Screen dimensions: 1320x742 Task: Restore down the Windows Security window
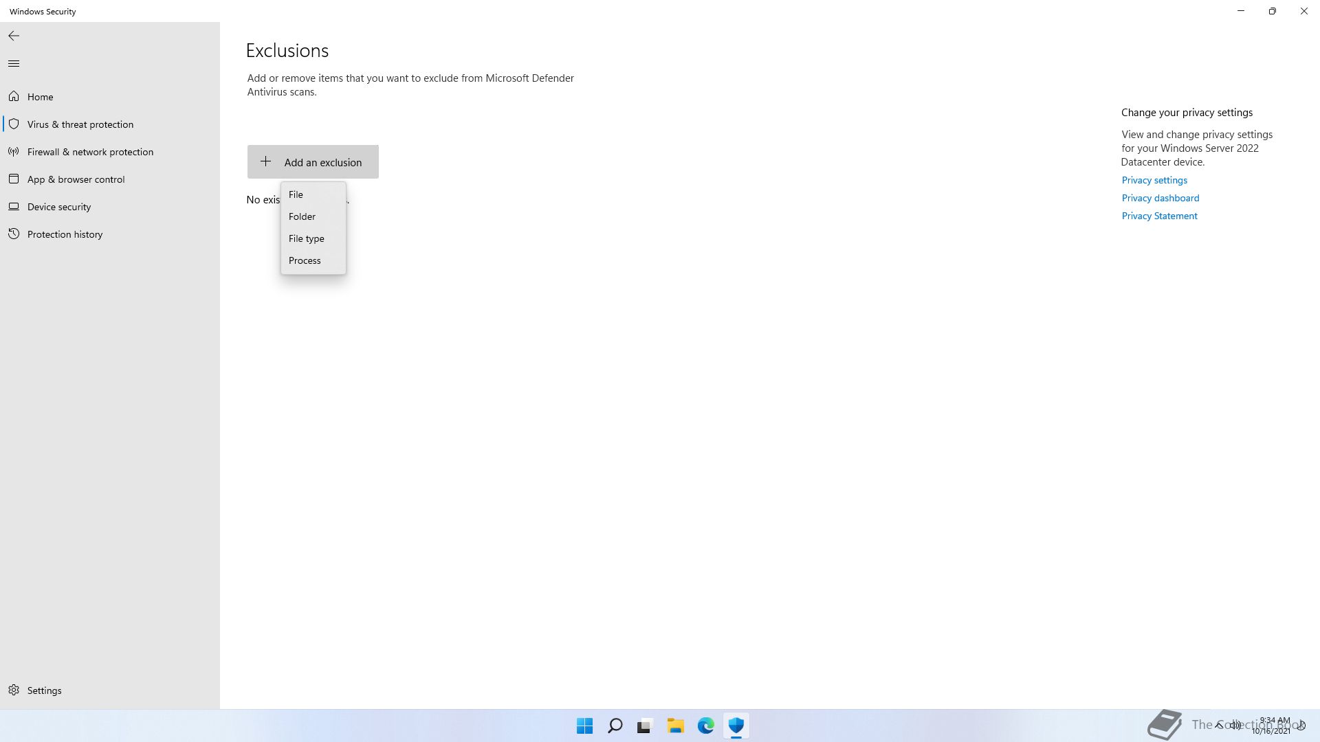click(x=1273, y=11)
